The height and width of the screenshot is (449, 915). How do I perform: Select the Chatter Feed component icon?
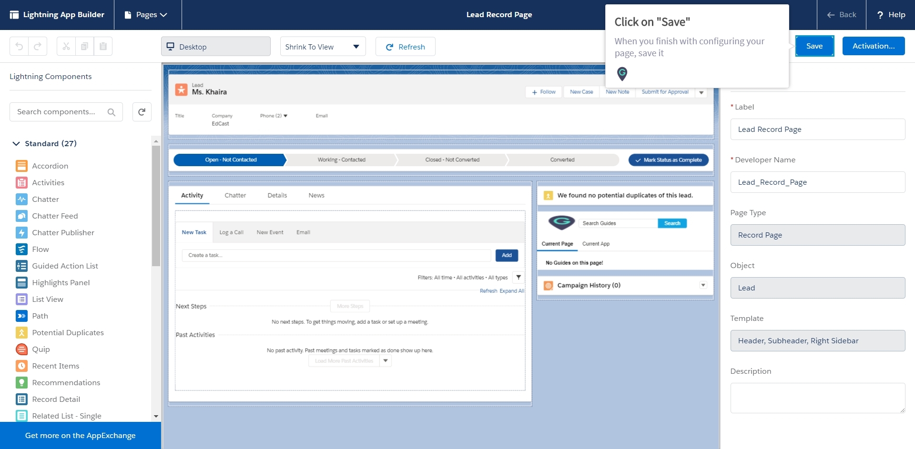pos(21,216)
